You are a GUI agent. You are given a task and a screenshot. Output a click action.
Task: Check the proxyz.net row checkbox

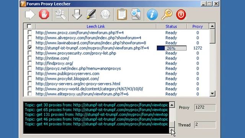pyautogui.click(x=29, y=68)
